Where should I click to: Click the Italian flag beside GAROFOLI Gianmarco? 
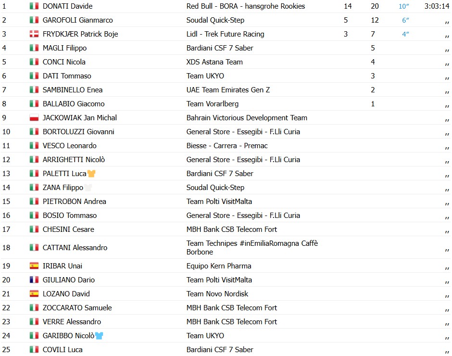(x=34, y=20)
